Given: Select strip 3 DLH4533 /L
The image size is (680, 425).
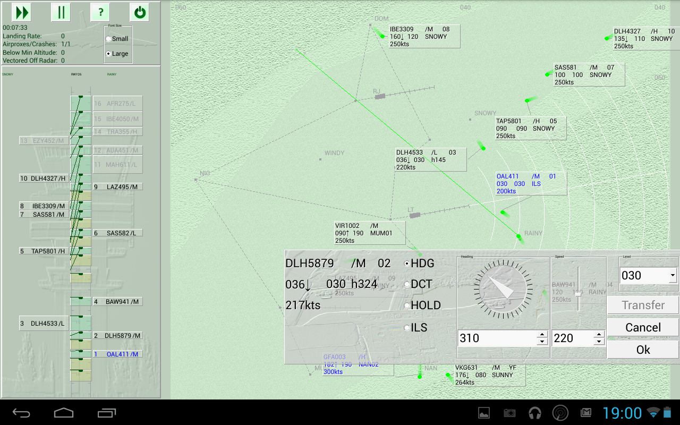Looking at the screenshot, I should click(44, 323).
